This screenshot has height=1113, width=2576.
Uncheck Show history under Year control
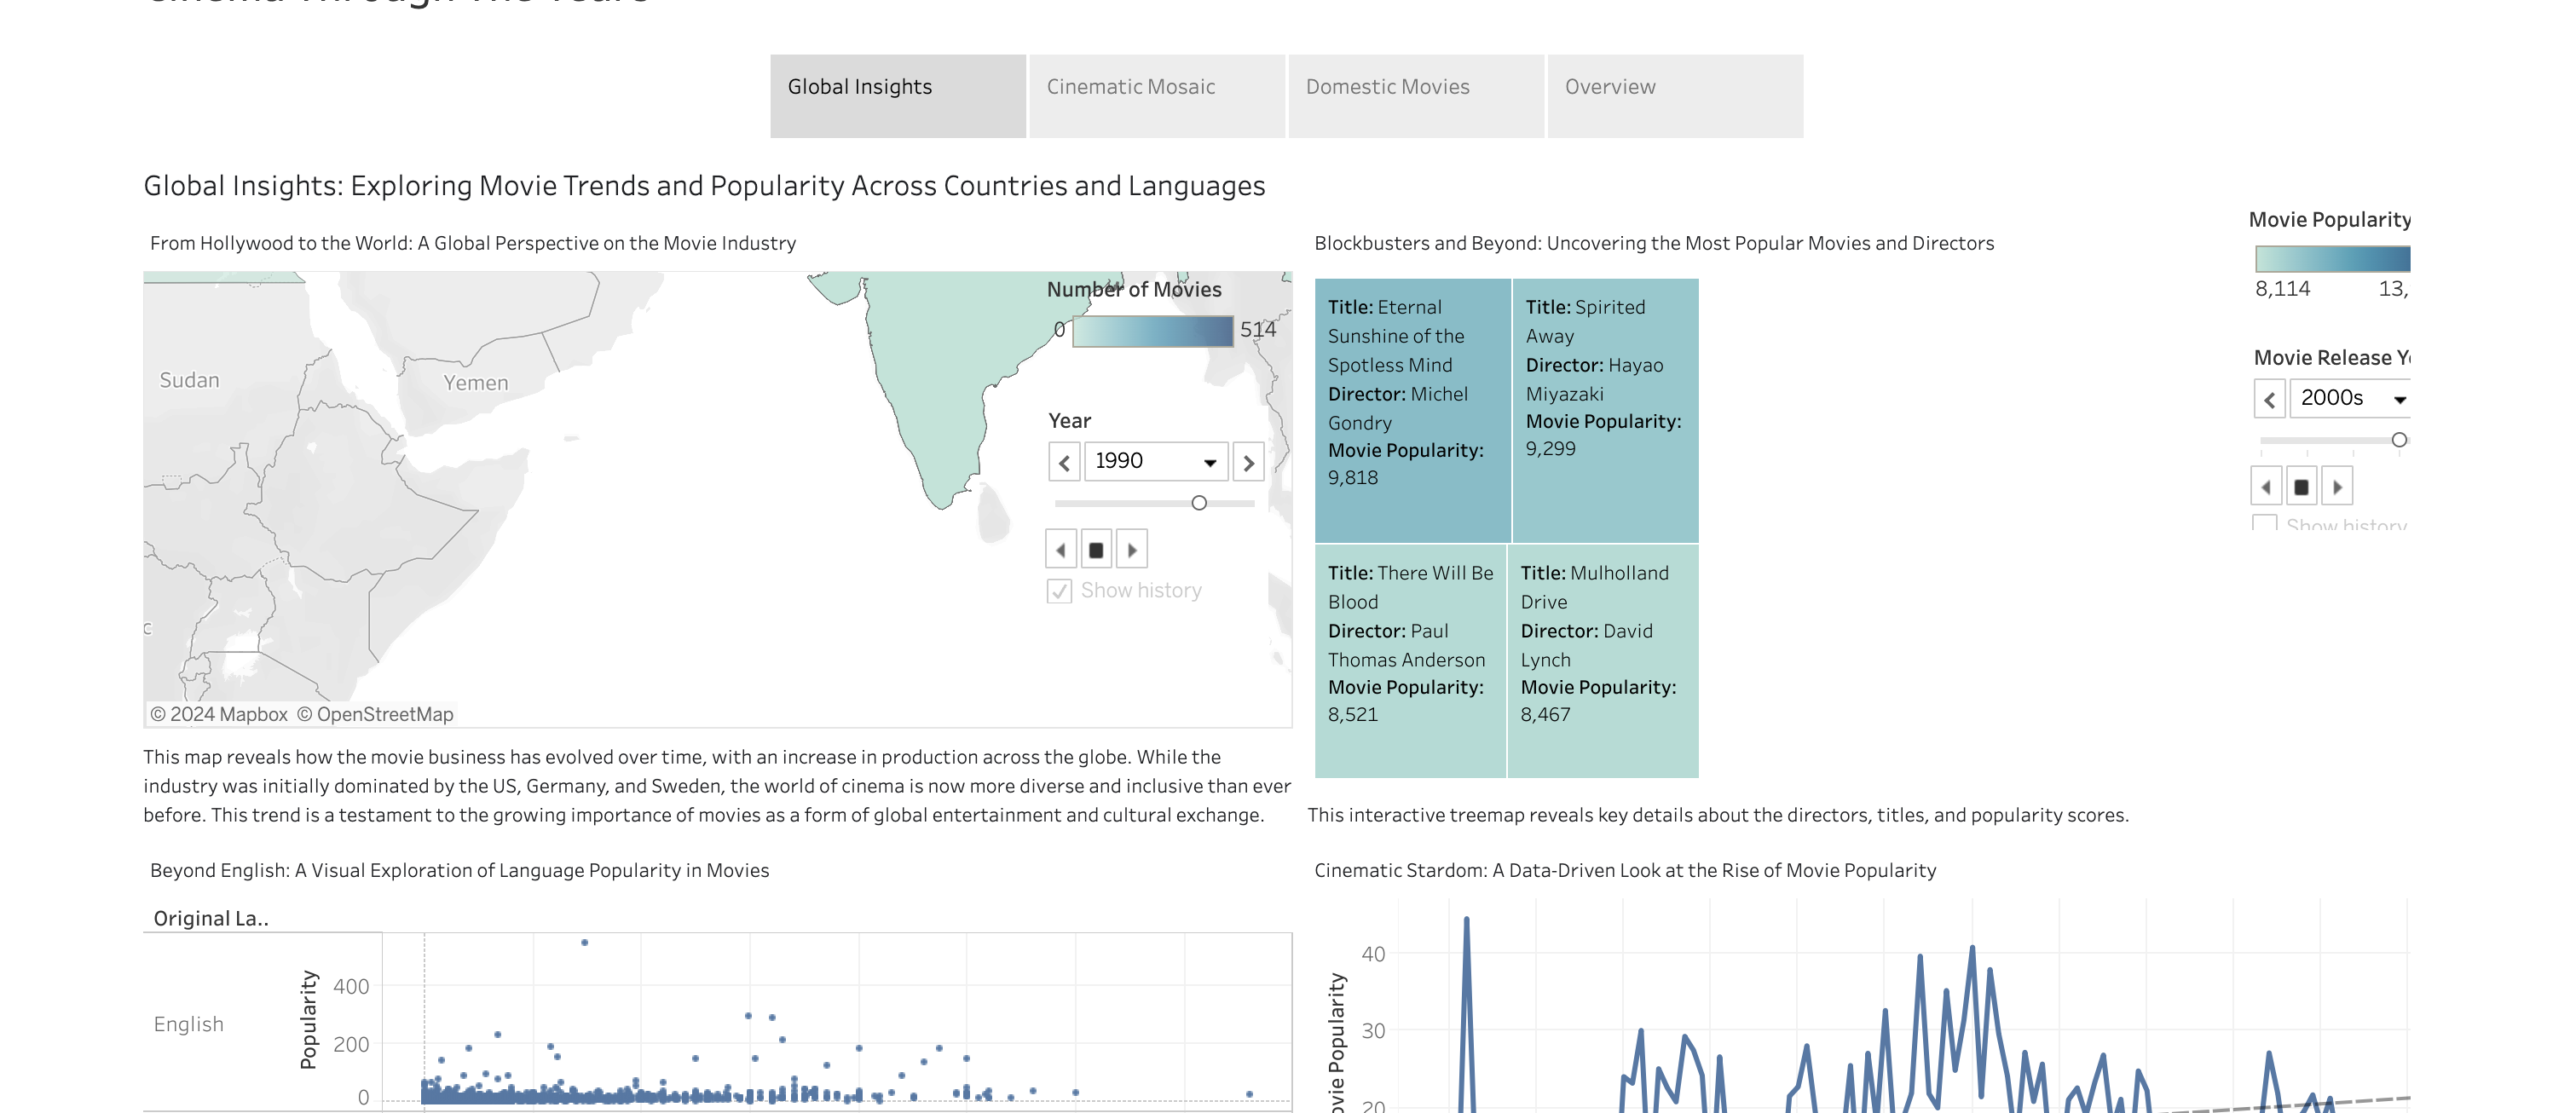click(x=1059, y=591)
